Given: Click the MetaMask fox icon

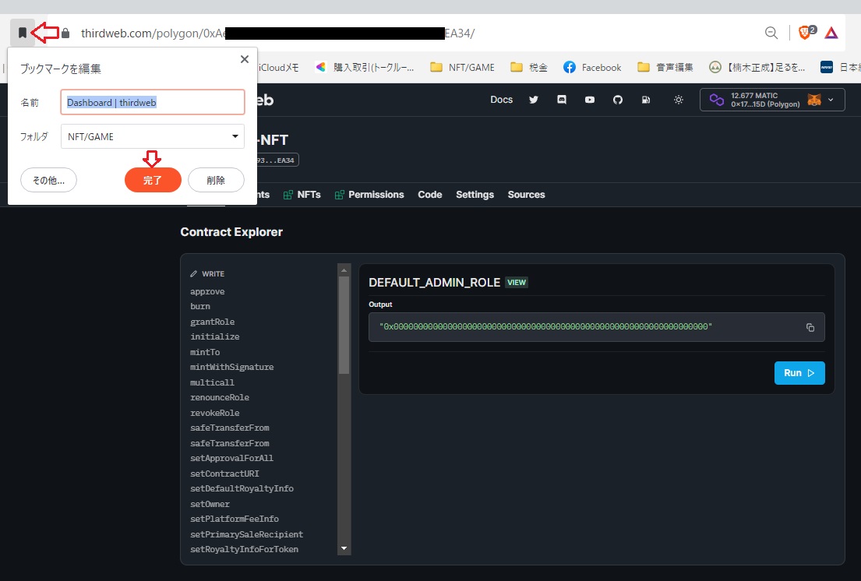Looking at the screenshot, I should point(814,100).
